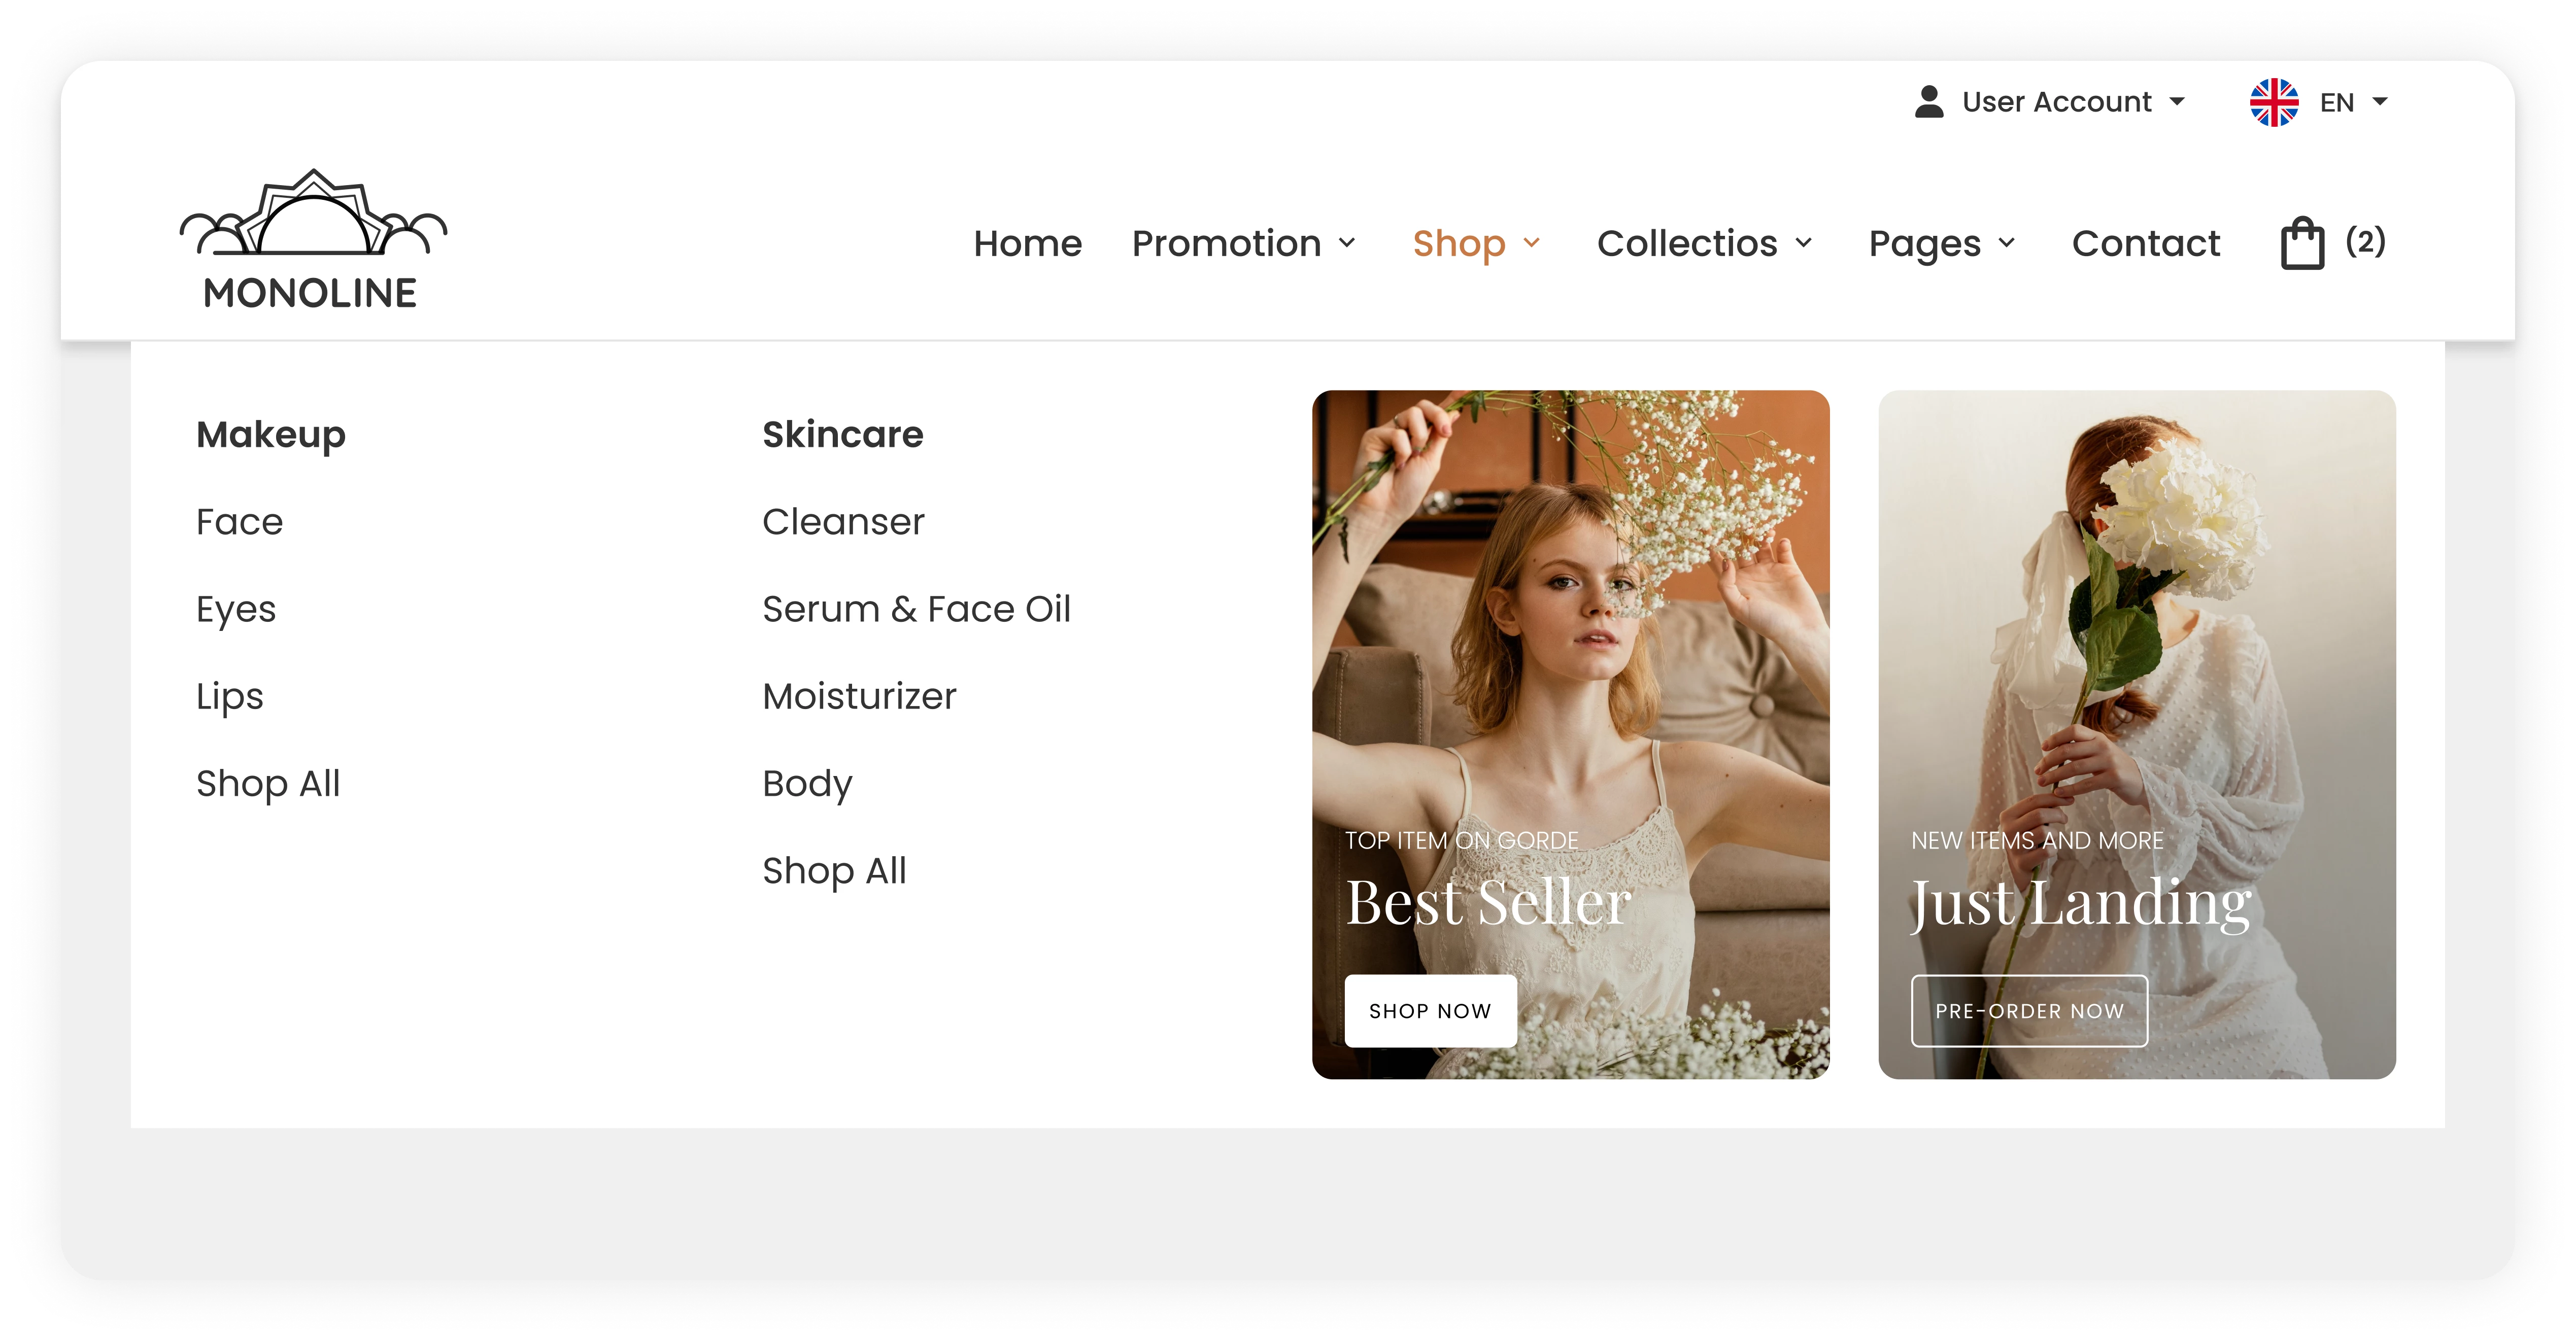
Task: Expand the Promotion menu chevron
Action: [1347, 243]
